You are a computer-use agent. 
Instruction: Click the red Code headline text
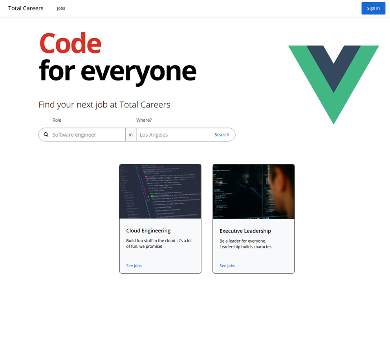tap(70, 43)
